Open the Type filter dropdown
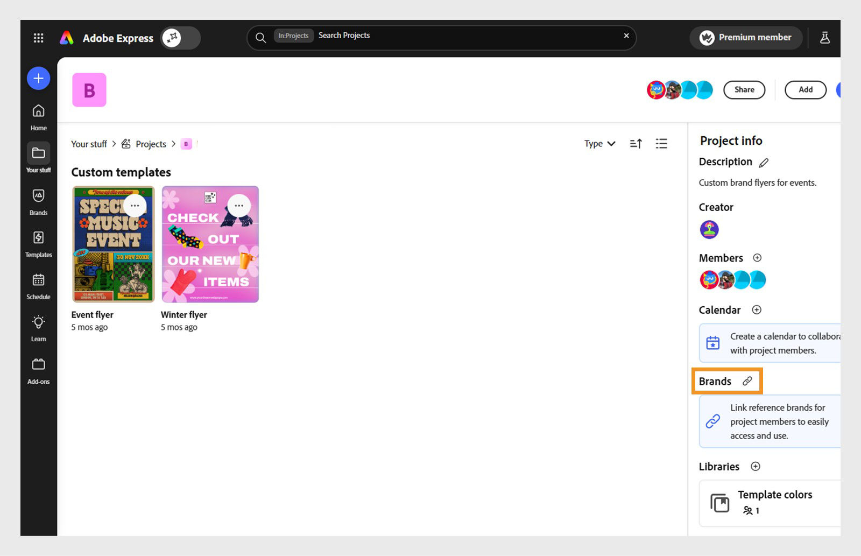 coord(599,144)
